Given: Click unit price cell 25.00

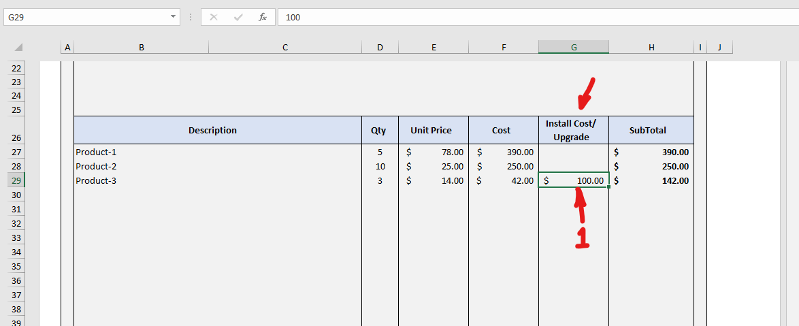Looking at the screenshot, I should [434, 166].
